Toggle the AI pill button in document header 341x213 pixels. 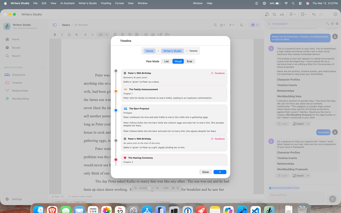pyautogui.click(x=255, y=25)
